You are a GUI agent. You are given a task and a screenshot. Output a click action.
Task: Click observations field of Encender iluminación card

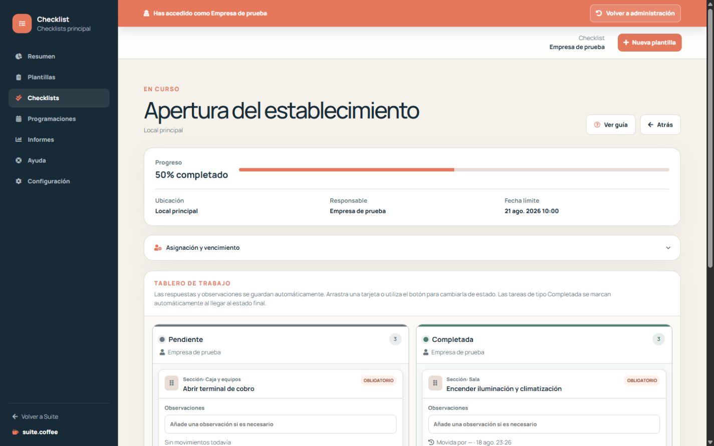(544, 424)
